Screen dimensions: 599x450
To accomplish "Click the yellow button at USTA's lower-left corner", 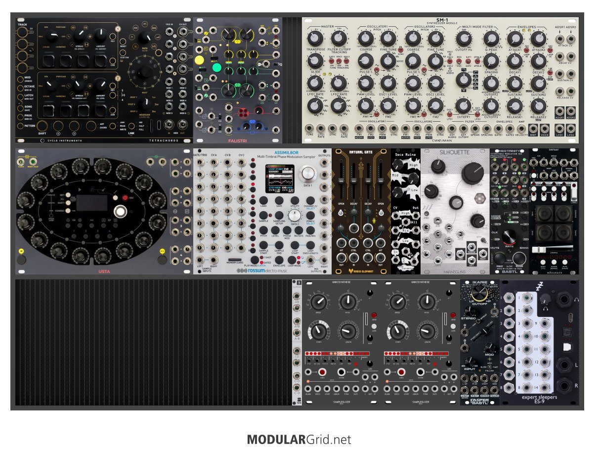I will [x=21, y=251].
